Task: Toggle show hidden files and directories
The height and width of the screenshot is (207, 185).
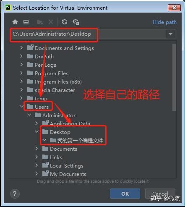Action: [x=76, y=22]
